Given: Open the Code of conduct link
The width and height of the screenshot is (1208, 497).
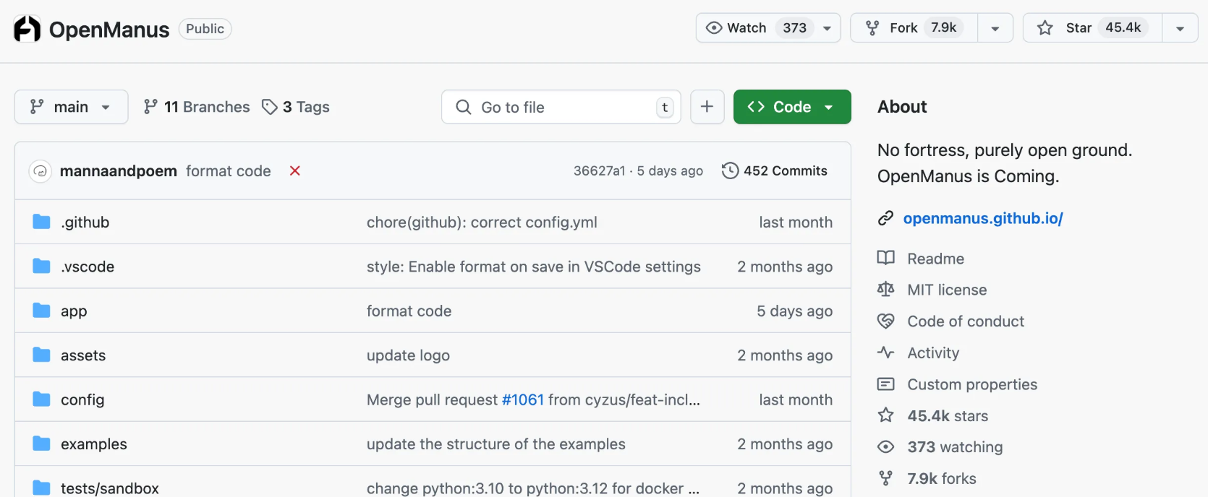Looking at the screenshot, I should point(966,321).
